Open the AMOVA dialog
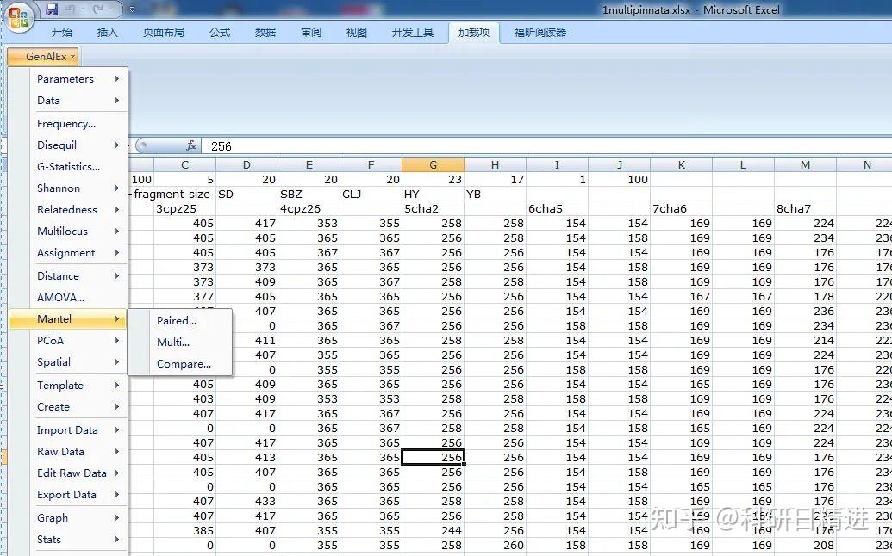Screen dimensions: 892x556 (x=59, y=297)
